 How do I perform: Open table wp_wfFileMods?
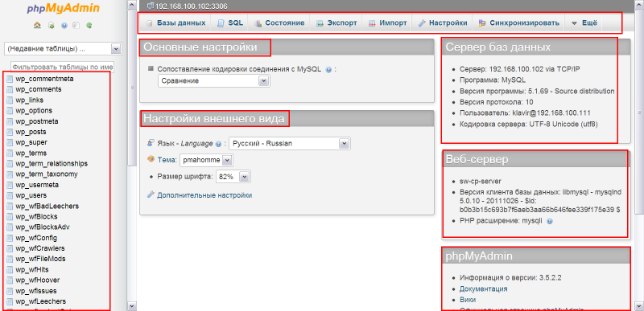41,259
